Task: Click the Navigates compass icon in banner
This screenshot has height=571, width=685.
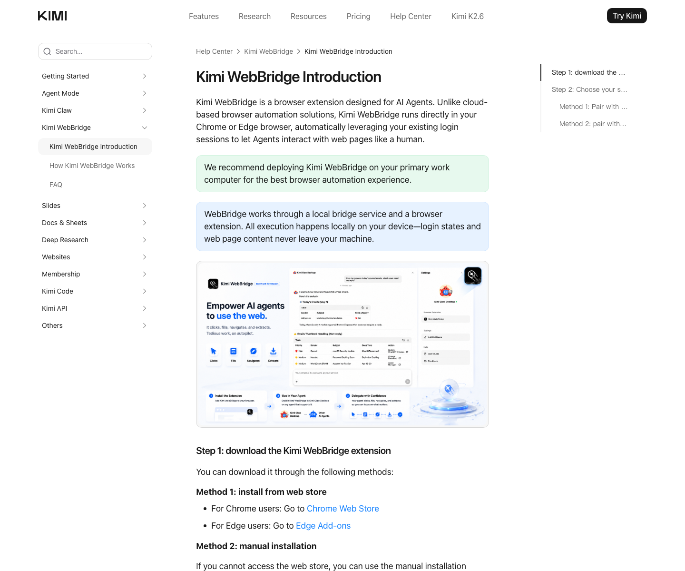Action: click(x=254, y=351)
